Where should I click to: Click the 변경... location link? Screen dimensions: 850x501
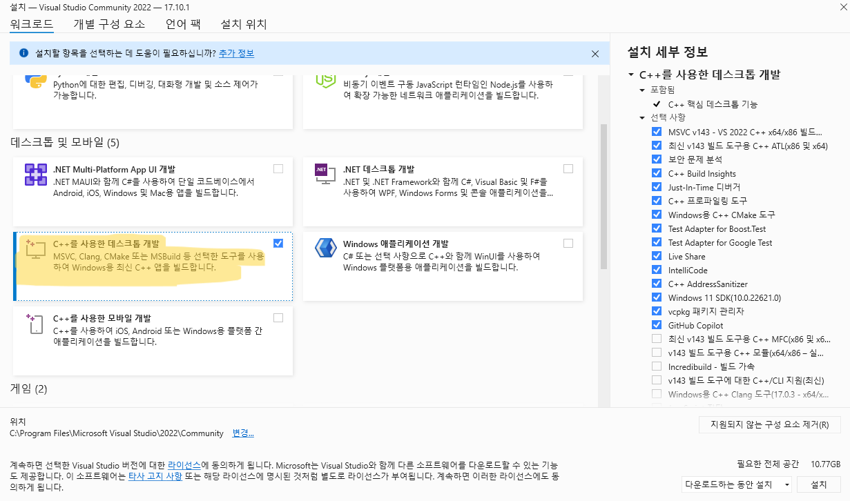point(243,433)
